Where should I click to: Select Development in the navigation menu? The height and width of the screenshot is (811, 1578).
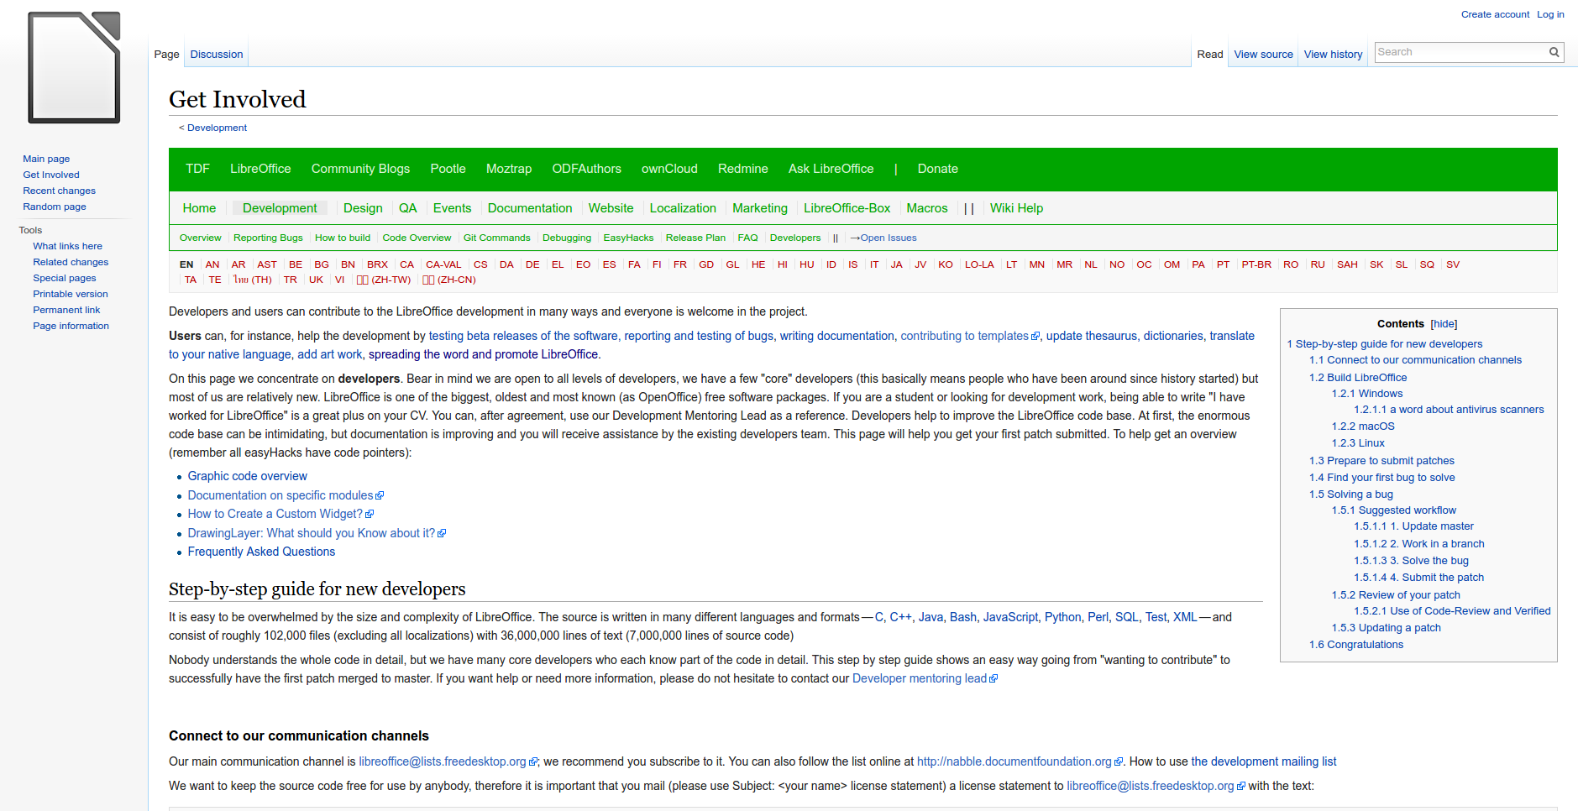click(x=280, y=208)
